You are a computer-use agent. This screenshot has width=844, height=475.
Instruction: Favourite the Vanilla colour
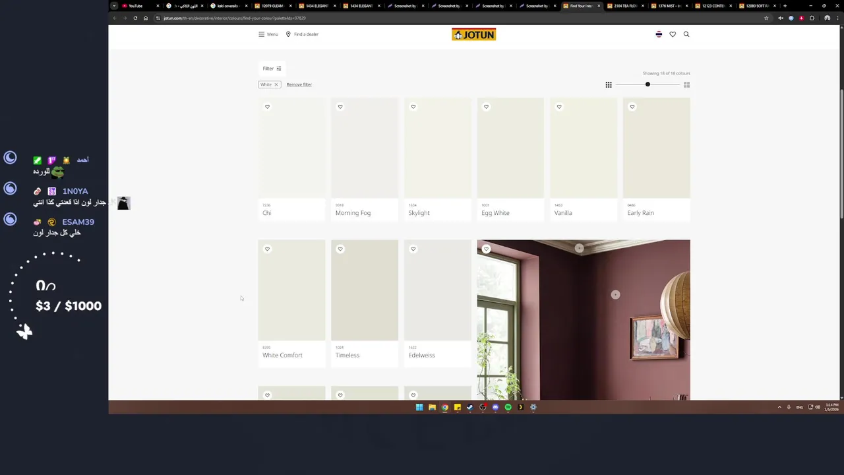[559, 107]
